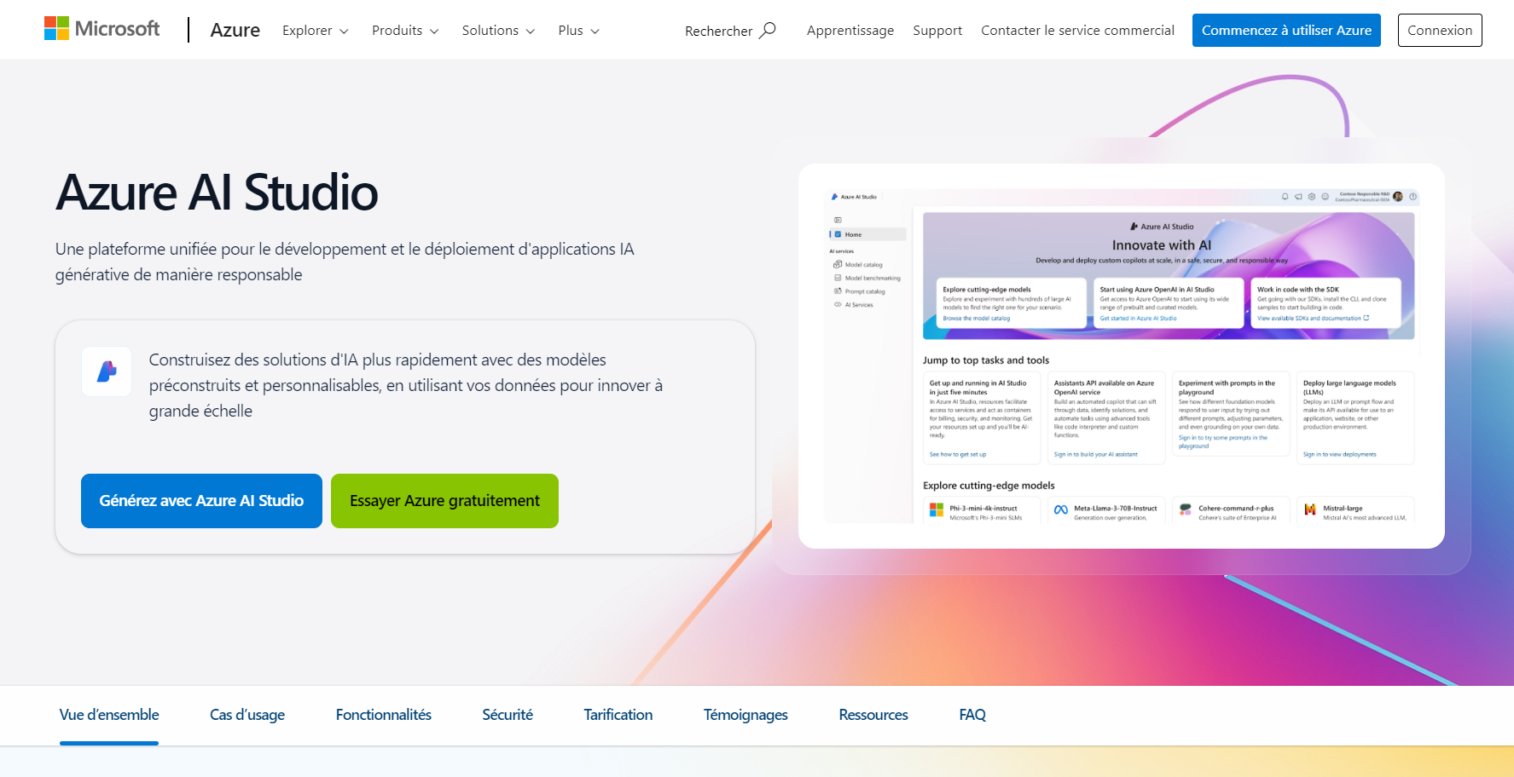Go to the Sécurité tab
This screenshot has height=777, width=1514.
(508, 715)
